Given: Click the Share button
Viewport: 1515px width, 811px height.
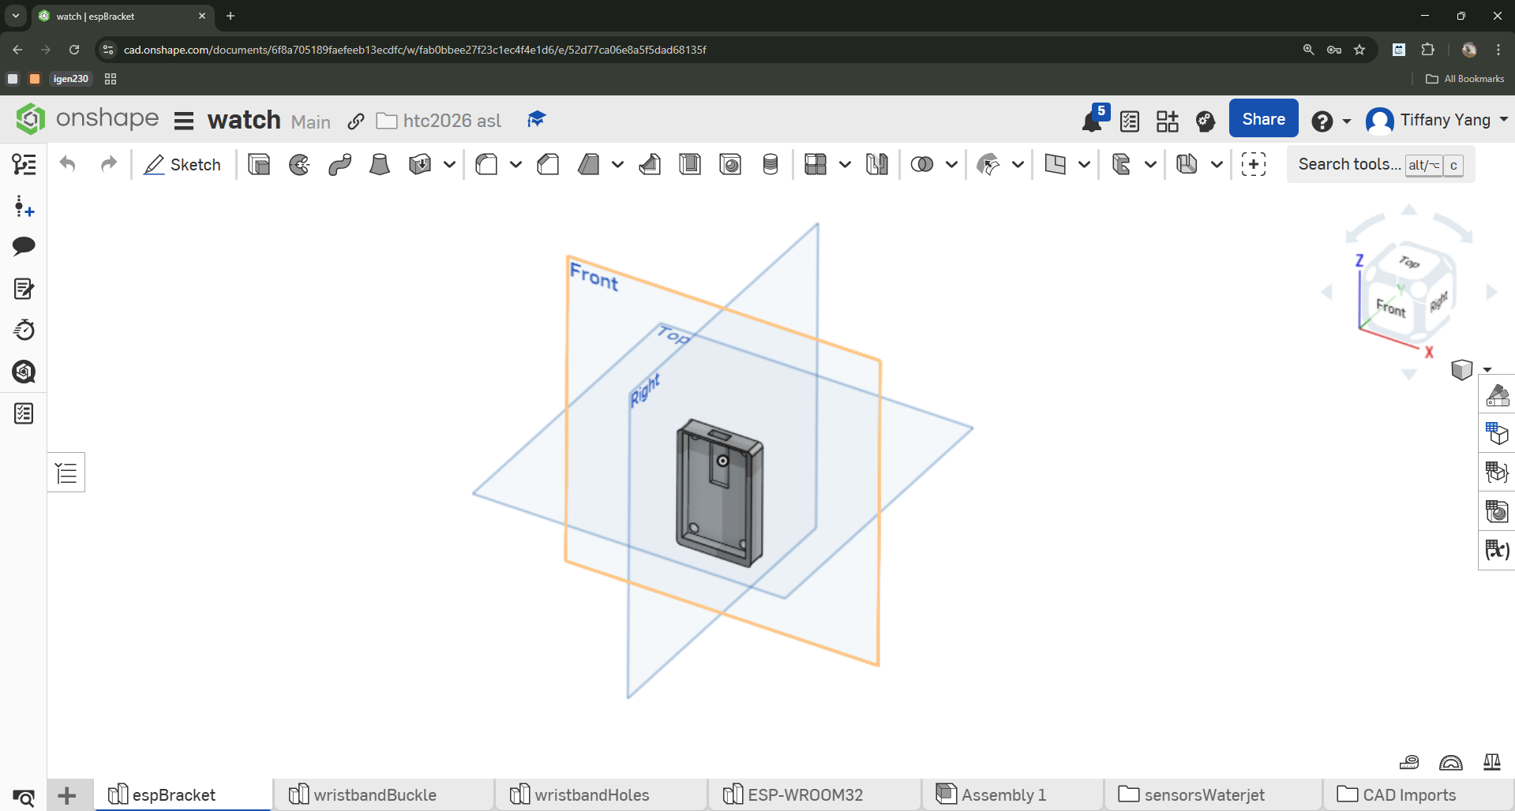Looking at the screenshot, I should coord(1263,119).
